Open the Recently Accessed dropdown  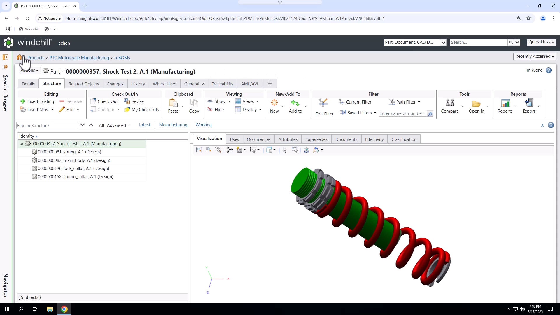pos(535,56)
